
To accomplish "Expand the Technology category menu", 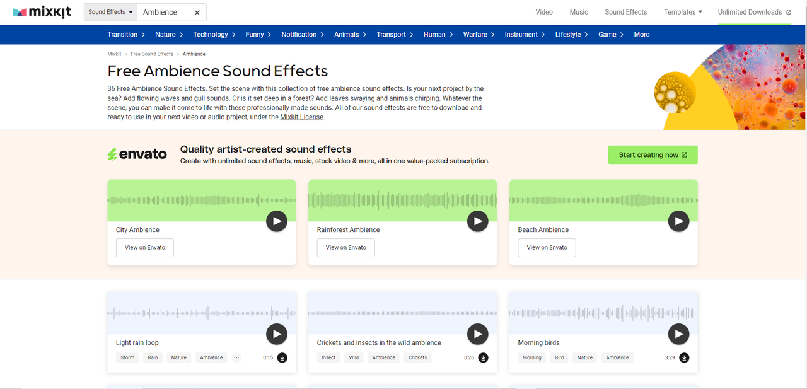I will point(214,35).
